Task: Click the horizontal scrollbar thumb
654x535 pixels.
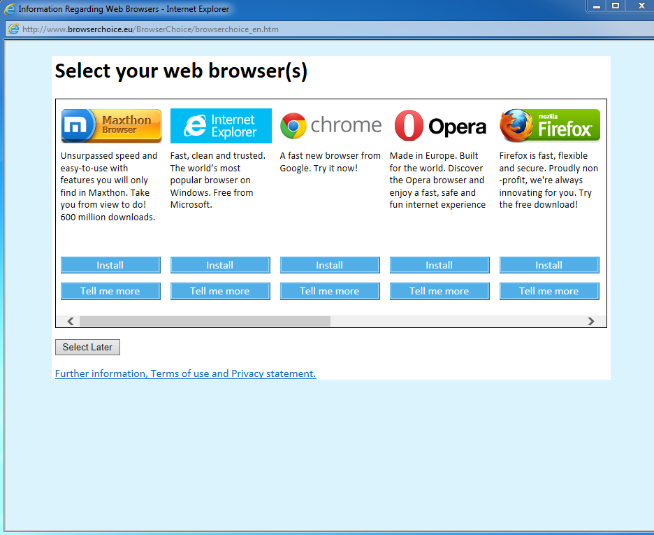Action: pos(205,321)
